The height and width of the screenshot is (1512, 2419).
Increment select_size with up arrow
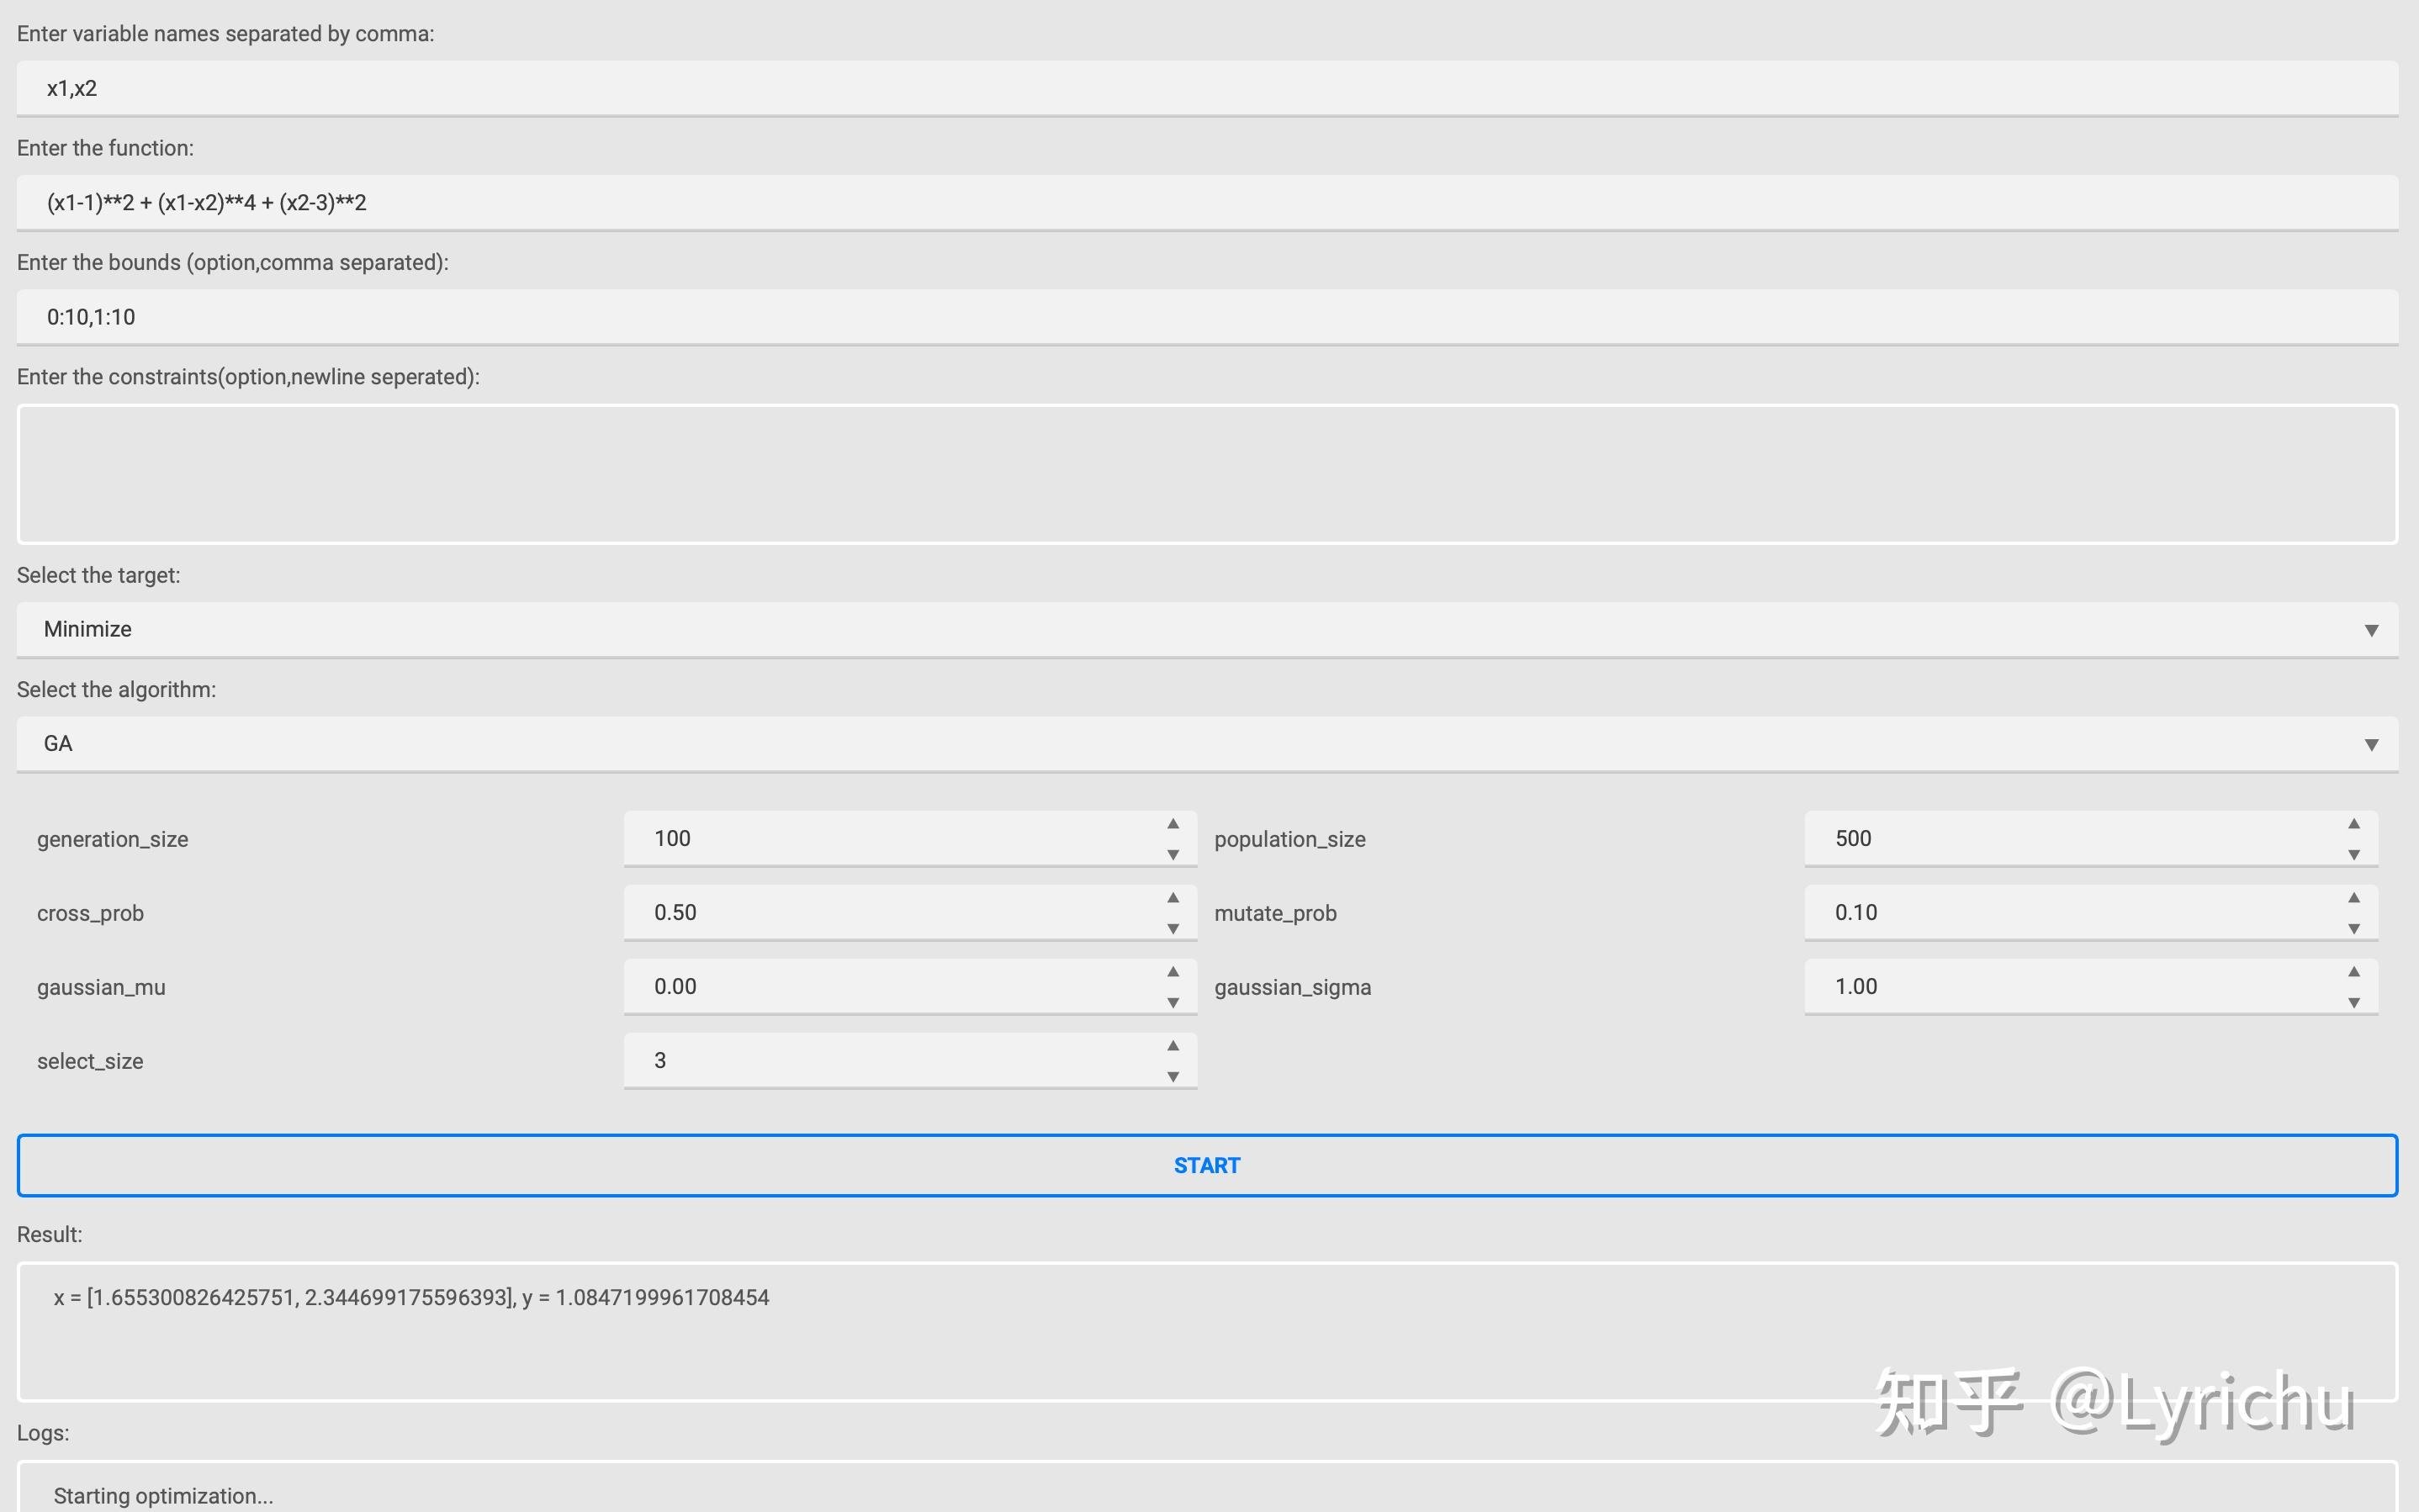pyautogui.click(x=1173, y=1046)
